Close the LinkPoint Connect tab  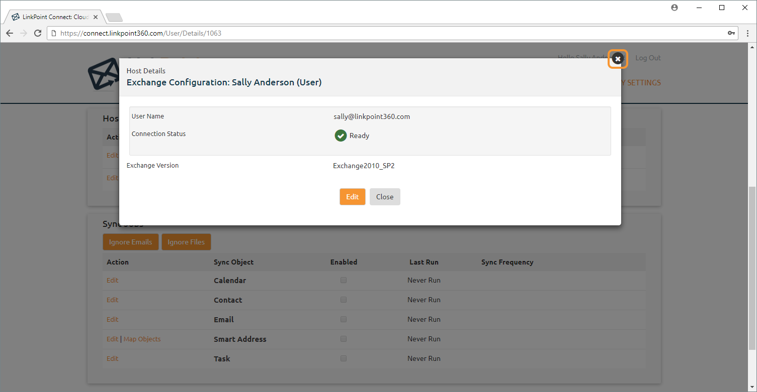pyautogui.click(x=96, y=17)
